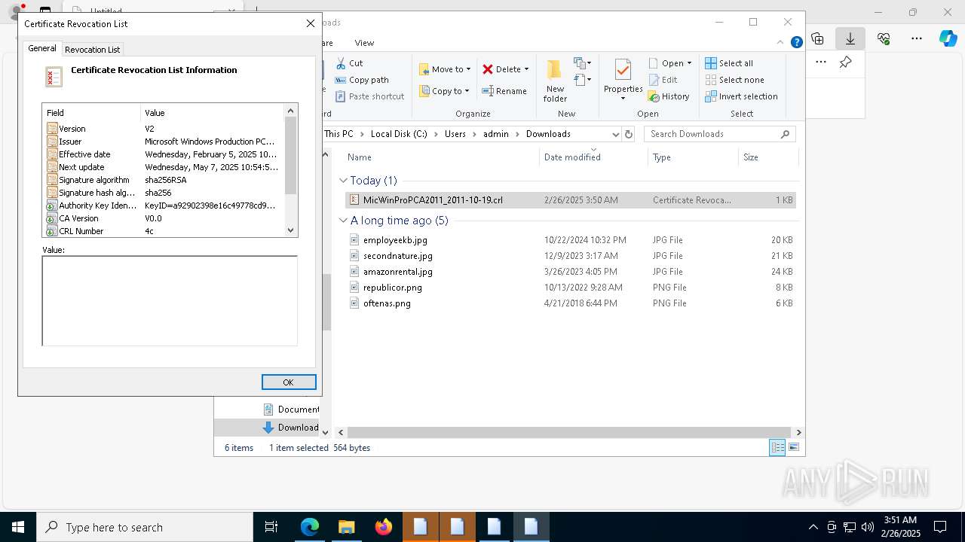Expand the address bar history dropdown

[x=615, y=134]
